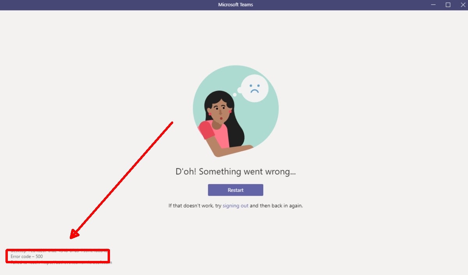Image resolution: width=468 pixels, height=275 pixels.
Task: Click the minimize window icon
Action: coord(433,5)
